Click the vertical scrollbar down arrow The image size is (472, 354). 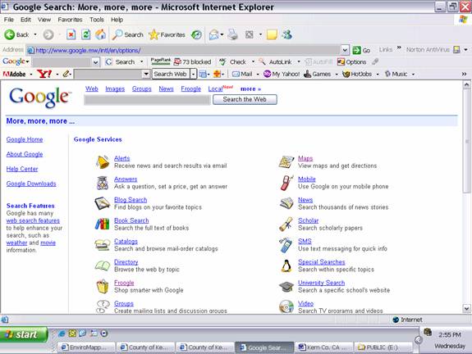coord(466,308)
